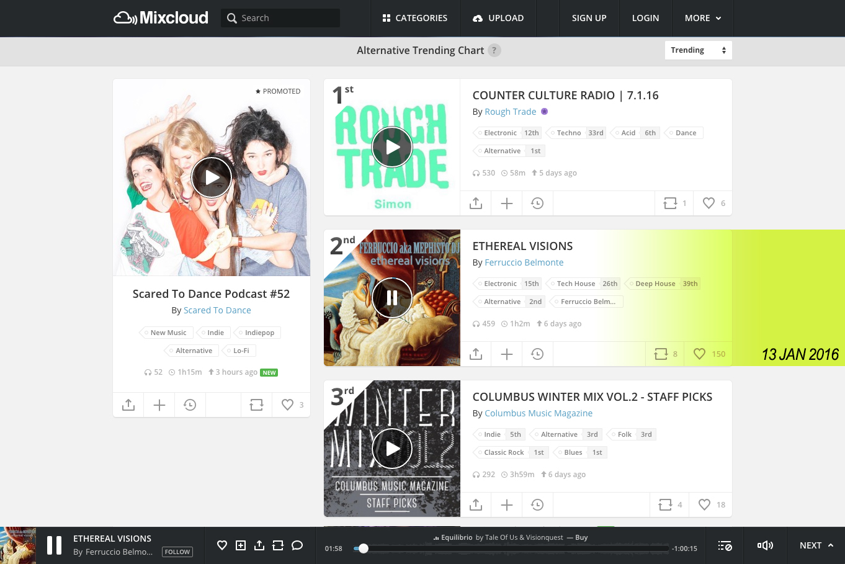Share the Ethereal Visions chart entry
The width and height of the screenshot is (845, 564).
point(476,354)
